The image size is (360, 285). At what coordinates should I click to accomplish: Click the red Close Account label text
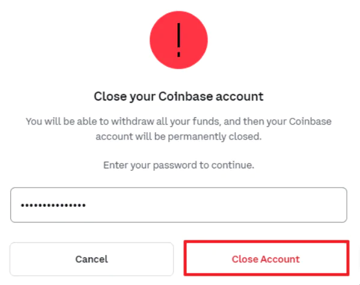(x=266, y=259)
